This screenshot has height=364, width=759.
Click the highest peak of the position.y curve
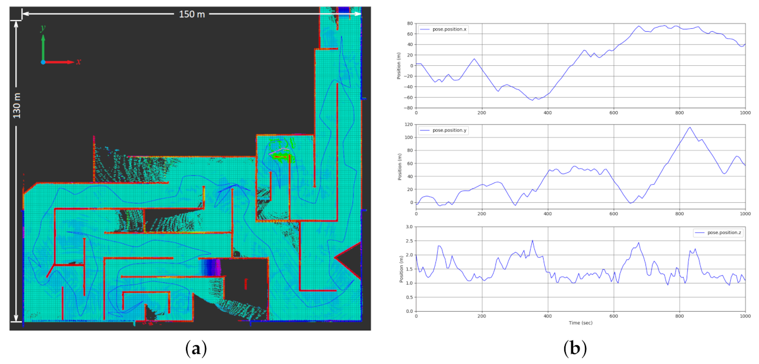coord(690,128)
